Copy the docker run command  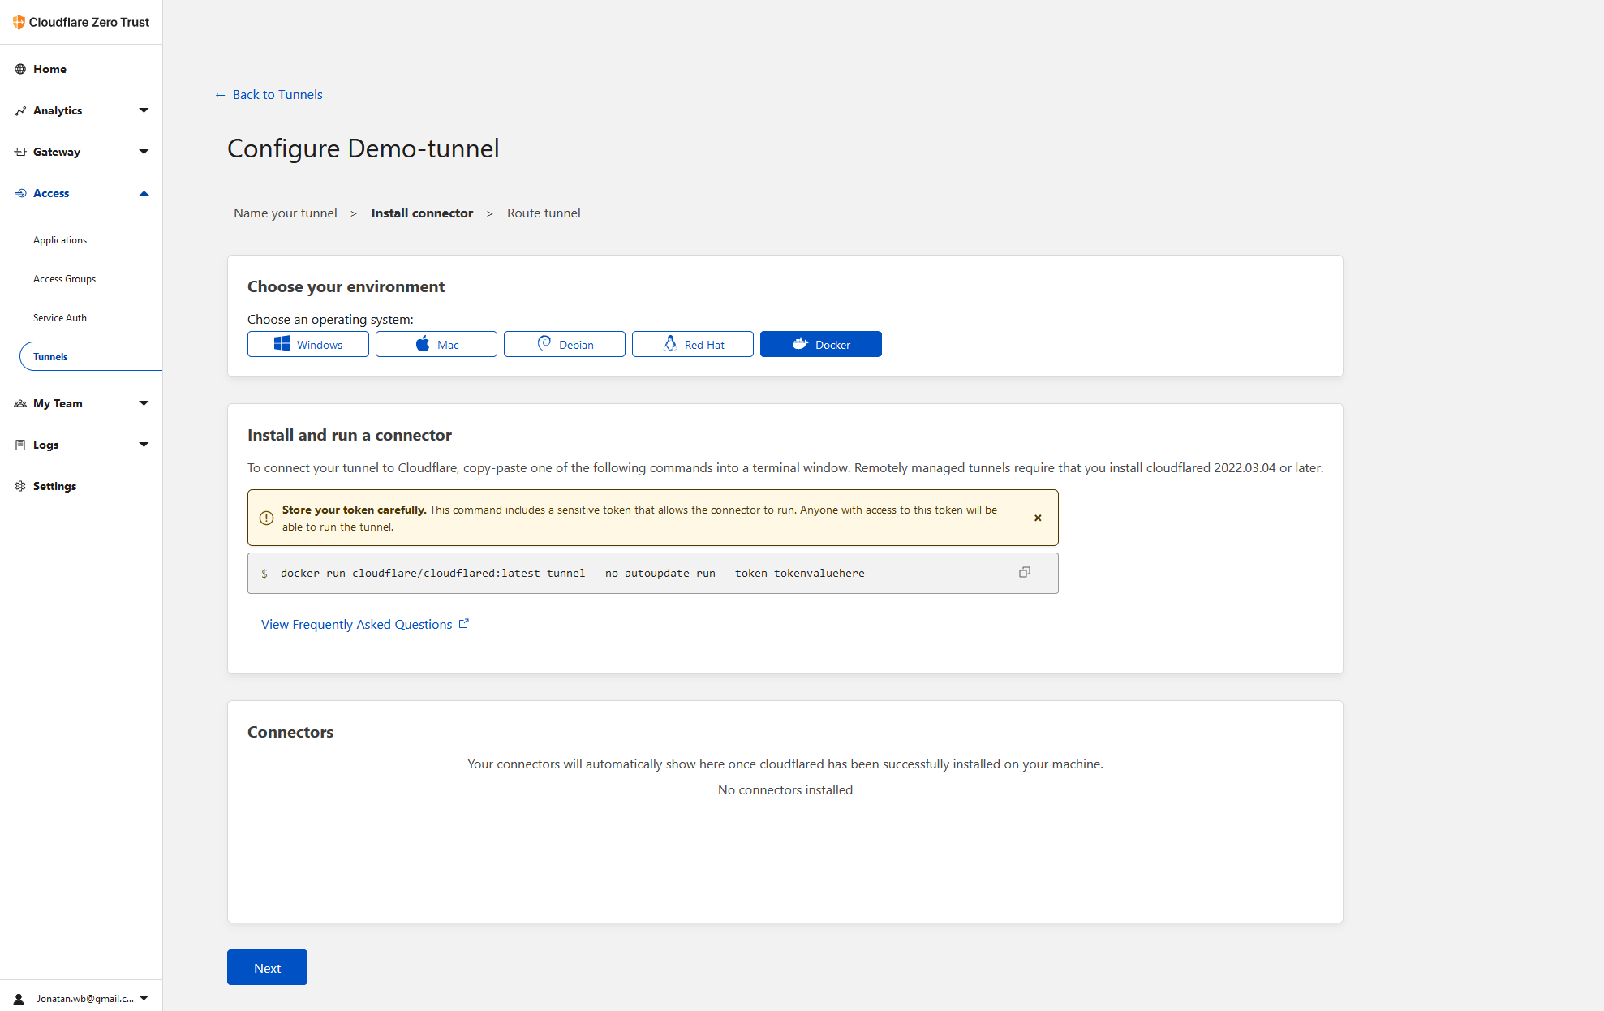pos(1024,572)
